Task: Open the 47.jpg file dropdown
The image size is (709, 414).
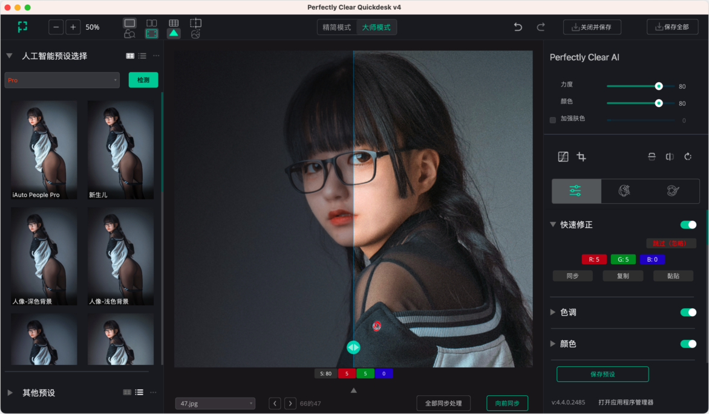Action: click(x=215, y=404)
